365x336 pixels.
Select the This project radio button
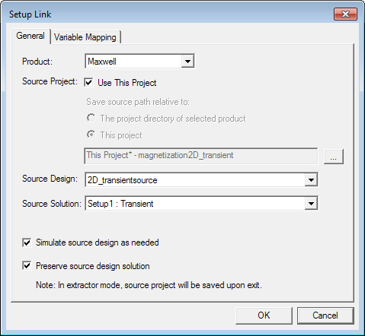click(x=91, y=135)
